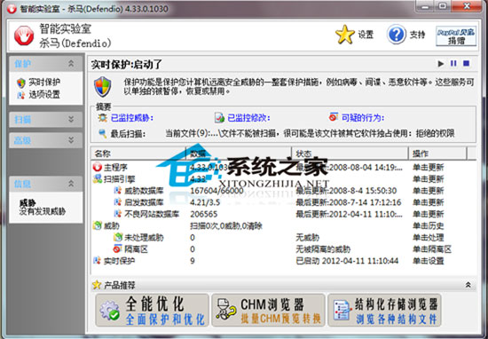488x339 pixels.
Task: Click the icon of 扫描引擎 row
Action: (x=98, y=179)
